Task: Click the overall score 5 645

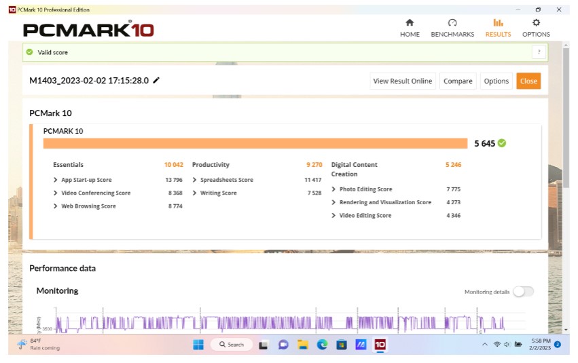Action: tap(484, 144)
